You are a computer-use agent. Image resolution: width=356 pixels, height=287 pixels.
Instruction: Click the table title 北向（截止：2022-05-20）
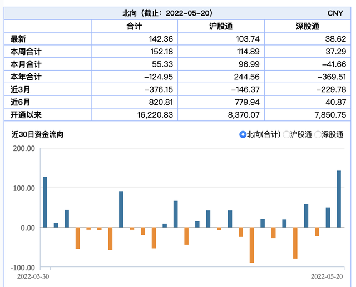pos(168,13)
